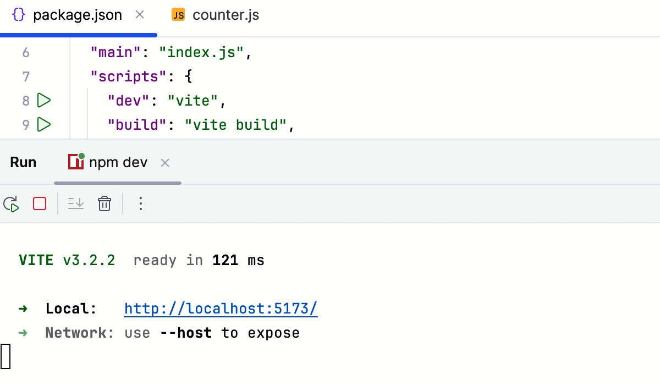
Task: Open the http://localhost:5173/ link
Action: point(221,309)
